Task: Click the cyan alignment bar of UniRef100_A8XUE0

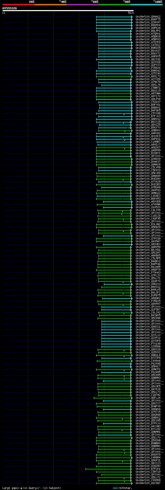Action: (x=118, y=244)
